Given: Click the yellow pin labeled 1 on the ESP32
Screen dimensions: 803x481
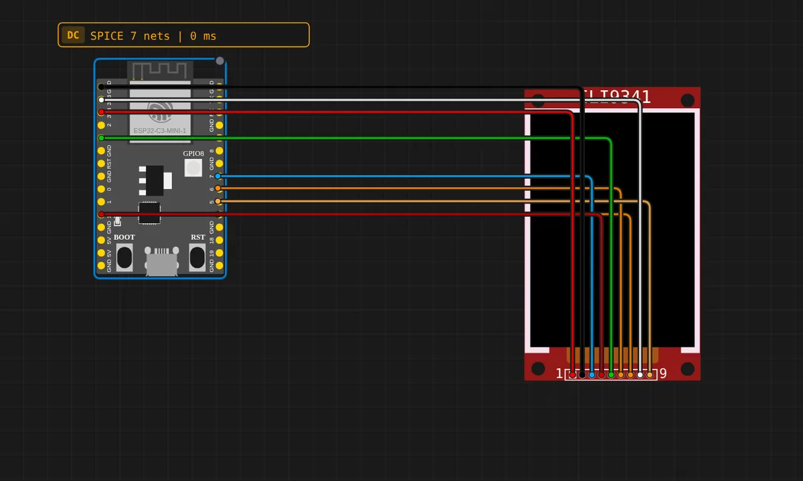Looking at the screenshot, I should [101, 202].
